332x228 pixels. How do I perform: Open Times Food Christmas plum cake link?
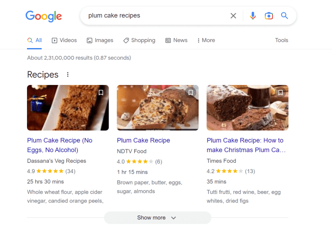tap(246, 145)
